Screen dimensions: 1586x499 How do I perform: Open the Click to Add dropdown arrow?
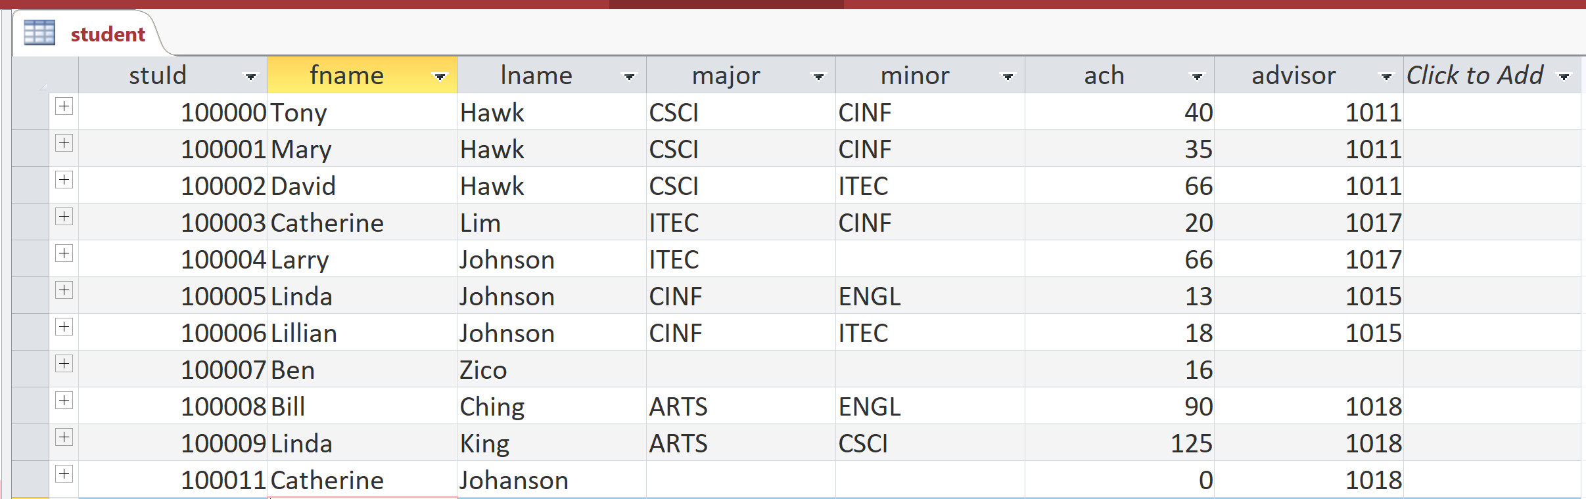1564,77
